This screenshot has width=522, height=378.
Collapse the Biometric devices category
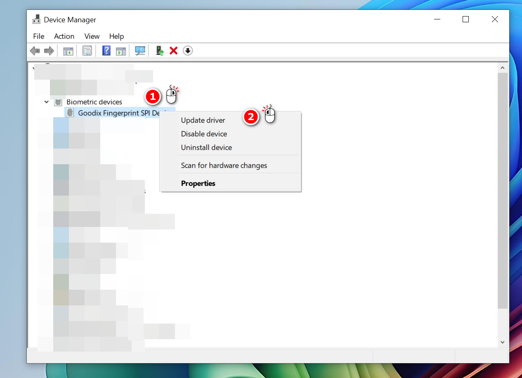(47, 102)
